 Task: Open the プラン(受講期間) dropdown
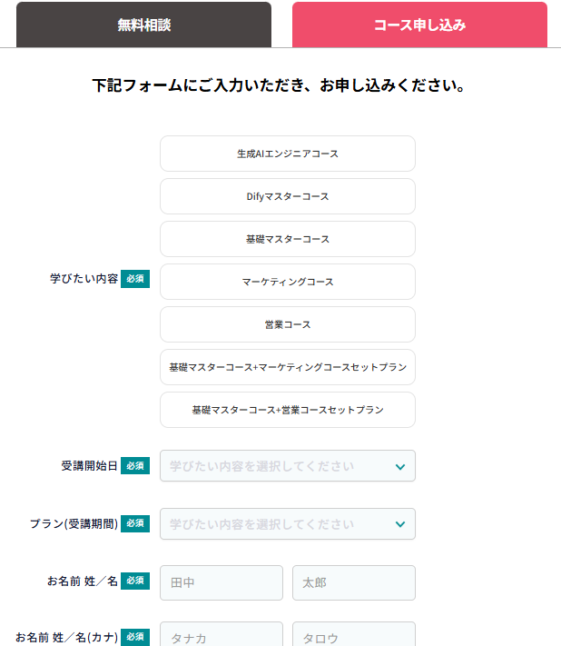point(287,524)
